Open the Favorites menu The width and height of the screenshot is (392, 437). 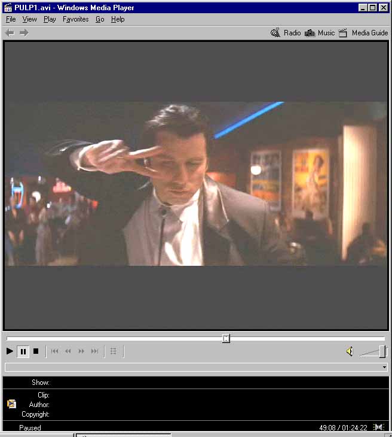point(75,19)
